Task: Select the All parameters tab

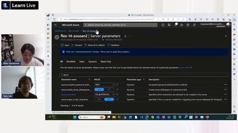Action: coord(61,62)
